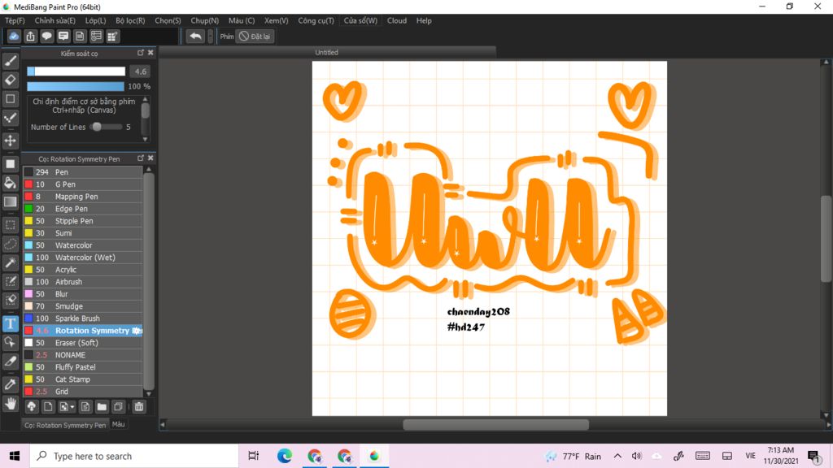
Task: Adjust the Number of Lines slider
Action: pyautogui.click(x=106, y=127)
